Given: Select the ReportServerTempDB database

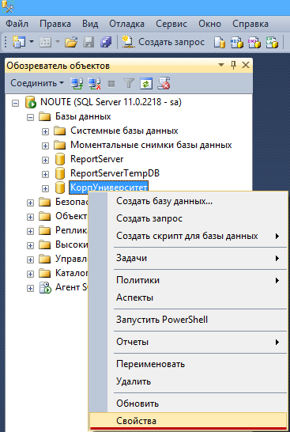Looking at the screenshot, I should point(115,173).
